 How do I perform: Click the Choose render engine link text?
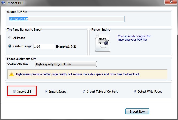pyautogui.click(x=134, y=38)
